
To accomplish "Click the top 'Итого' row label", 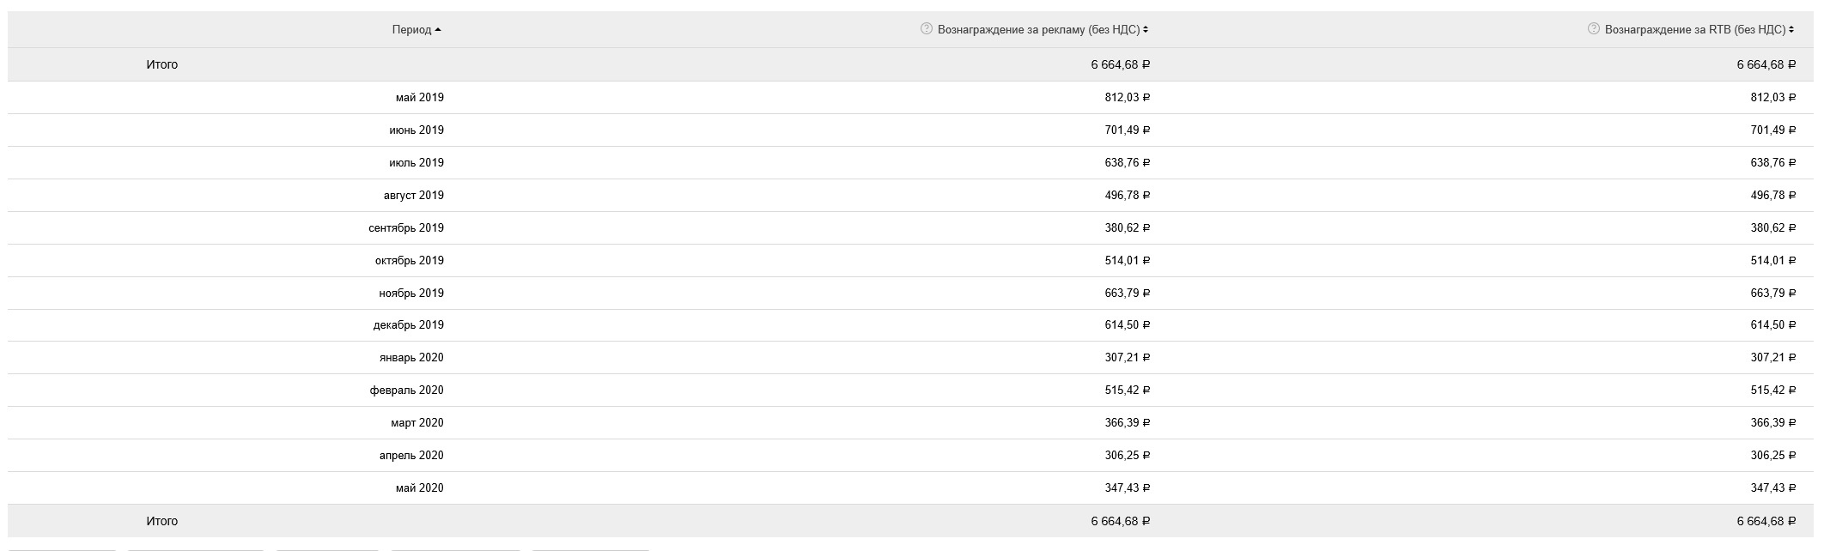I will click(x=161, y=65).
